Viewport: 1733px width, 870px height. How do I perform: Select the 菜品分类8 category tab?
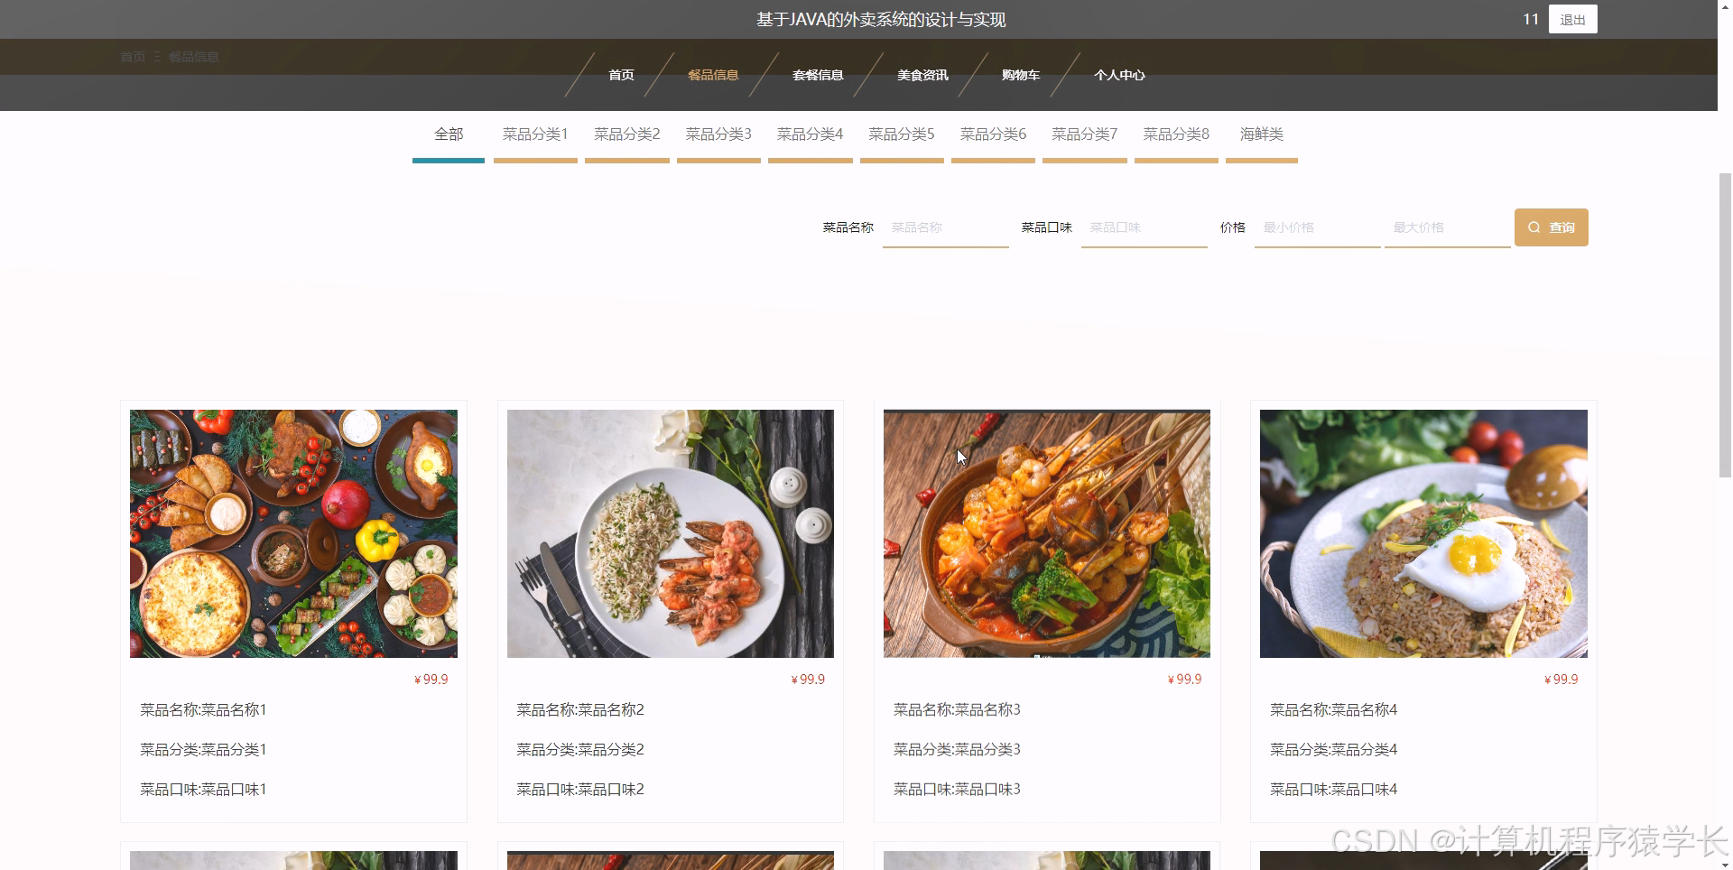pyautogui.click(x=1176, y=135)
